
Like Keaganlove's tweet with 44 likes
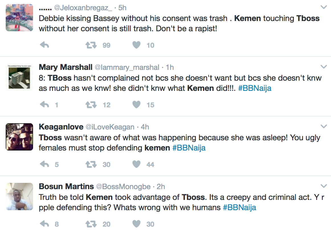[x=137, y=164]
